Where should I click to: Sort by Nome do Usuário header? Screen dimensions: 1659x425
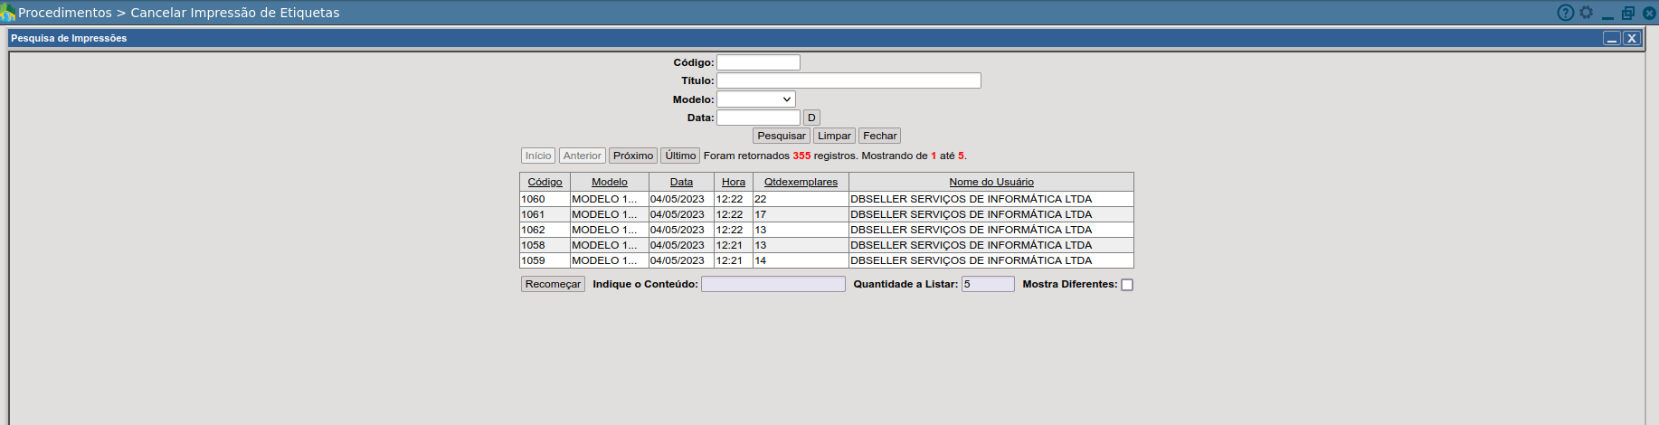pos(991,182)
